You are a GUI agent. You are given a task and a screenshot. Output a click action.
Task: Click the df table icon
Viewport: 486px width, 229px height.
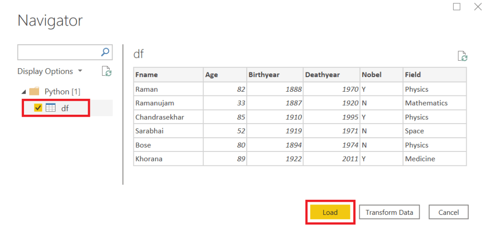pos(50,108)
